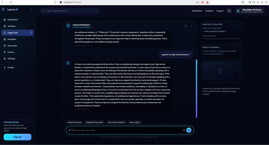Open the browser wallet icon
Screen dimensions: 269x145
[254, 2]
